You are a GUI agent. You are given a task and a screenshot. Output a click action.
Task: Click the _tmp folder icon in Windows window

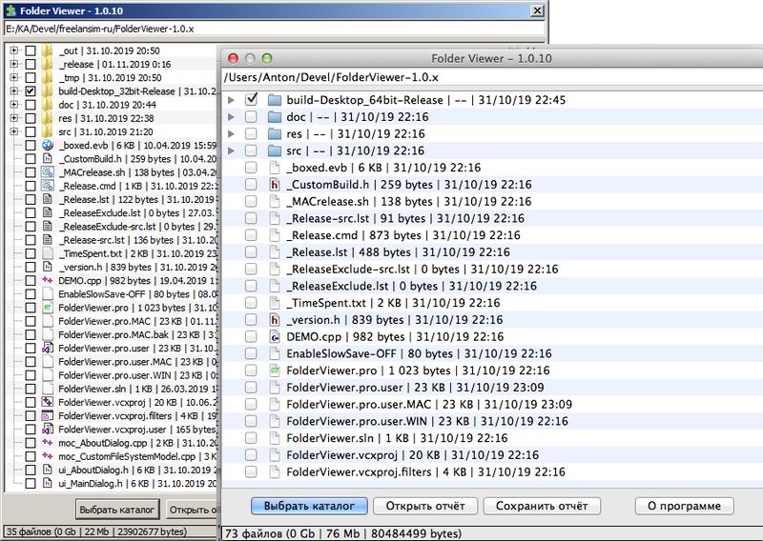(47, 78)
